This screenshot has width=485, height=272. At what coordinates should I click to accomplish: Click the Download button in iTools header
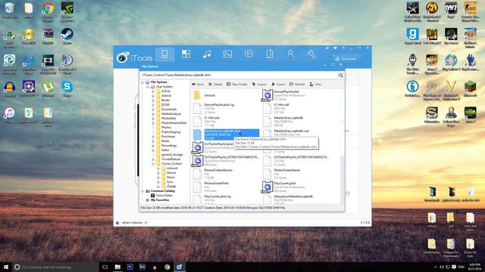tap(346, 59)
